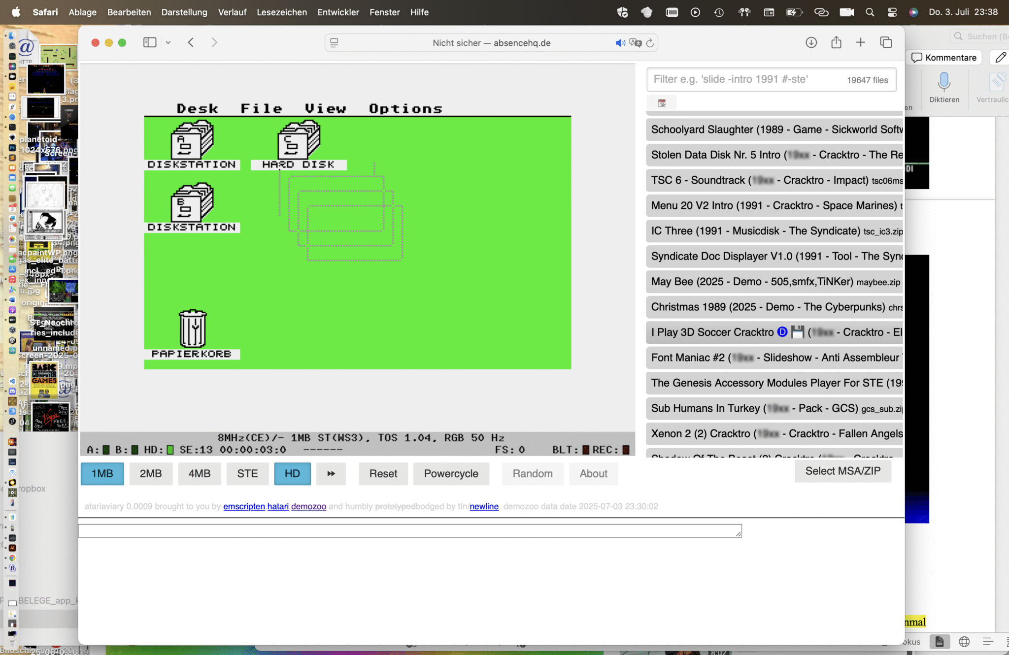Open the Safari share icon
1009x655 pixels.
[x=836, y=42]
